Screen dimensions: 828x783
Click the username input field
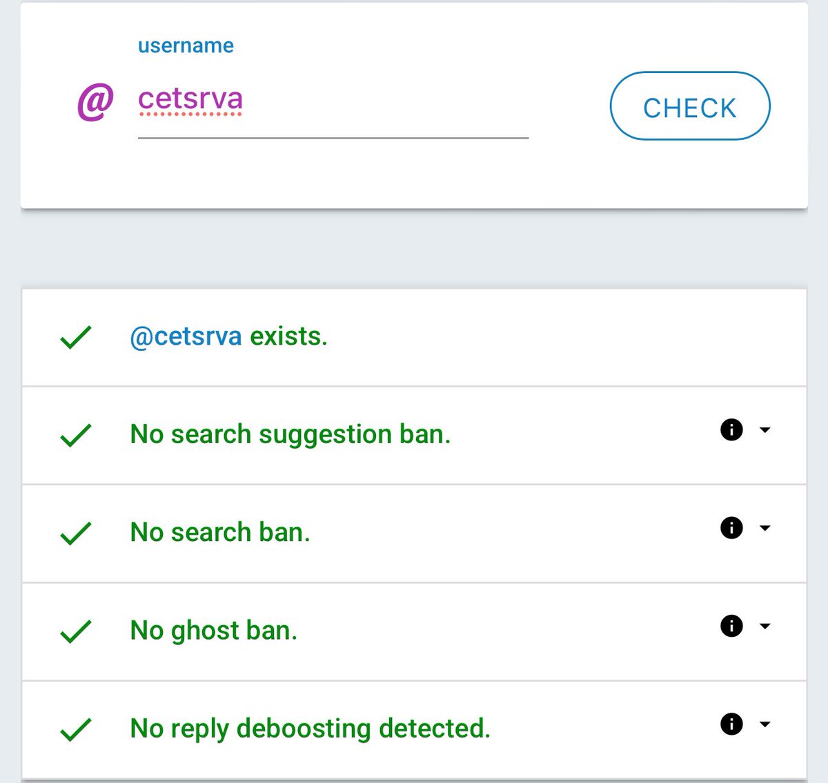333,103
